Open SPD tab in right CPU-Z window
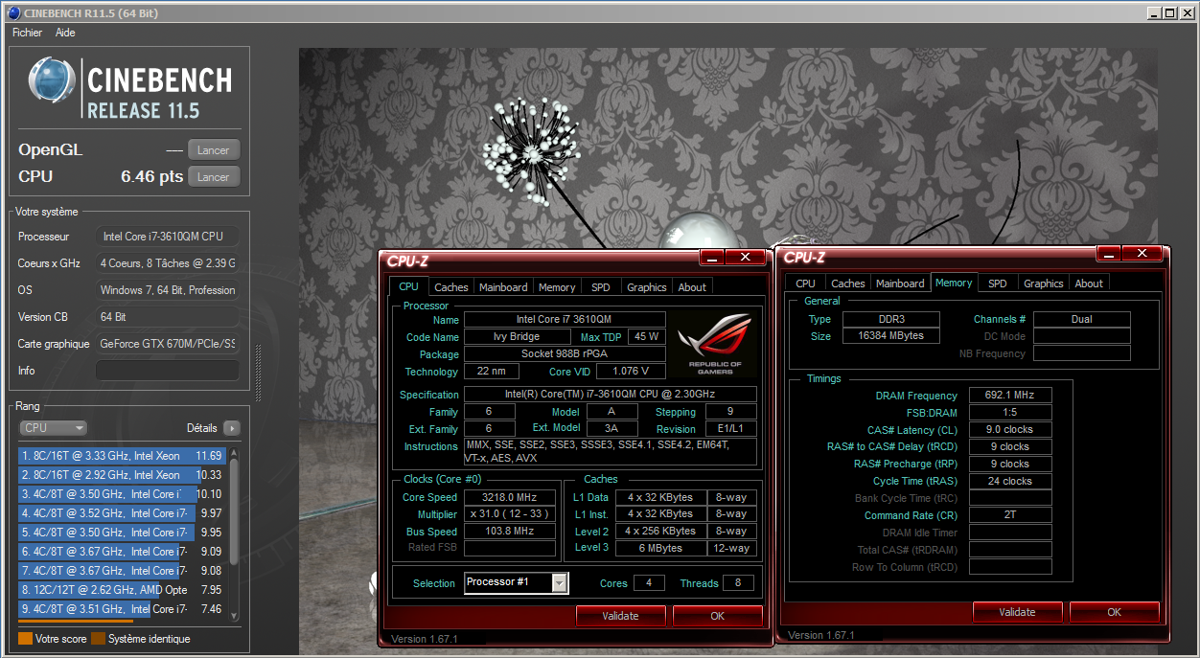Viewport: 1200px width, 658px height. tap(998, 284)
